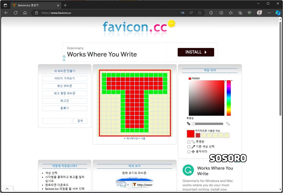
Task: Open the tab actions menu icon
Action: tap(6, 6)
